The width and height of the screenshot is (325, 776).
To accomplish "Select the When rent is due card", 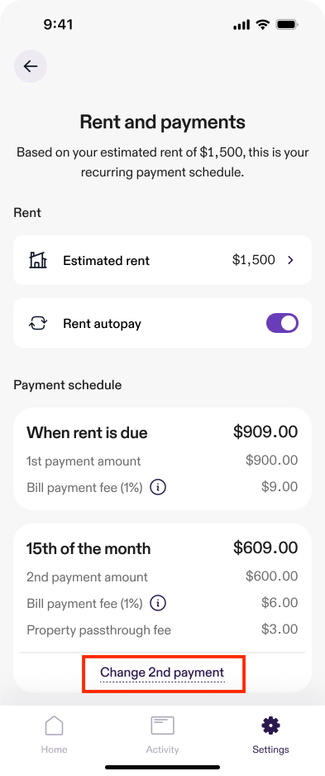I will point(162,459).
